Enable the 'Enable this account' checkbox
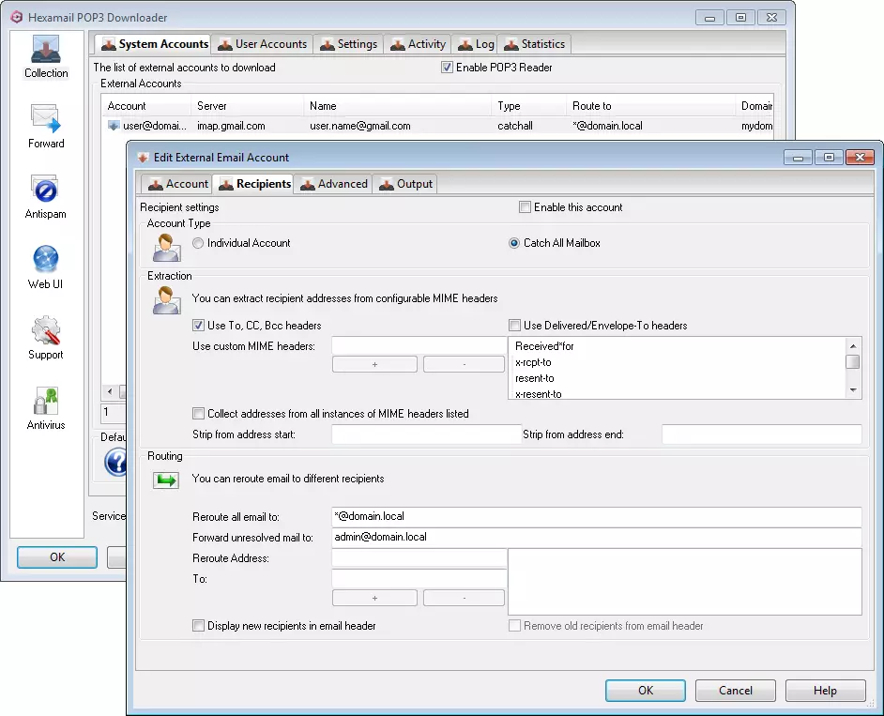The width and height of the screenshot is (884, 716). (x=526, y=207)
